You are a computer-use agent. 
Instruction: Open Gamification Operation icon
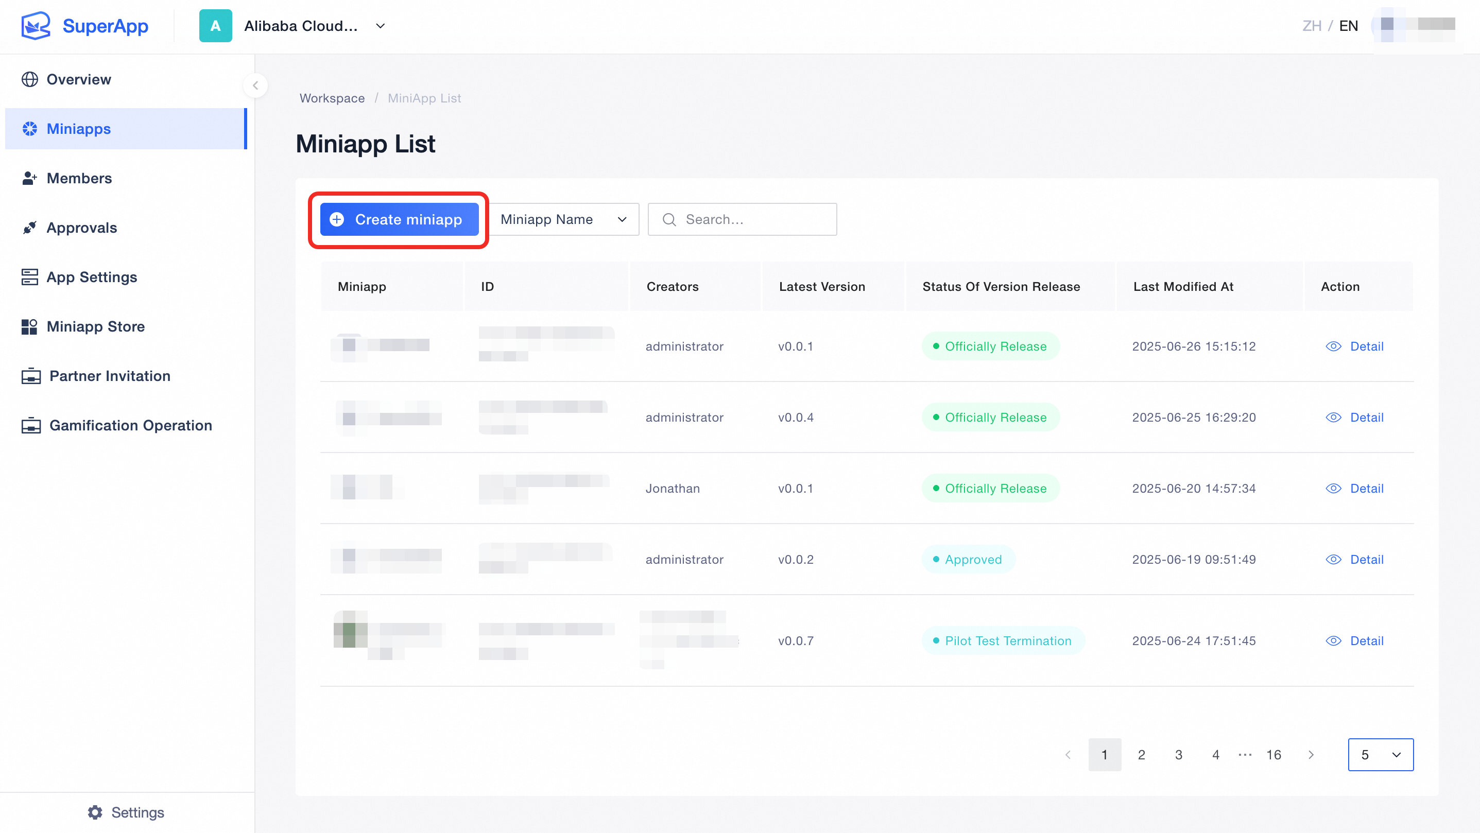pyautogui.click(x=31, y=425)
